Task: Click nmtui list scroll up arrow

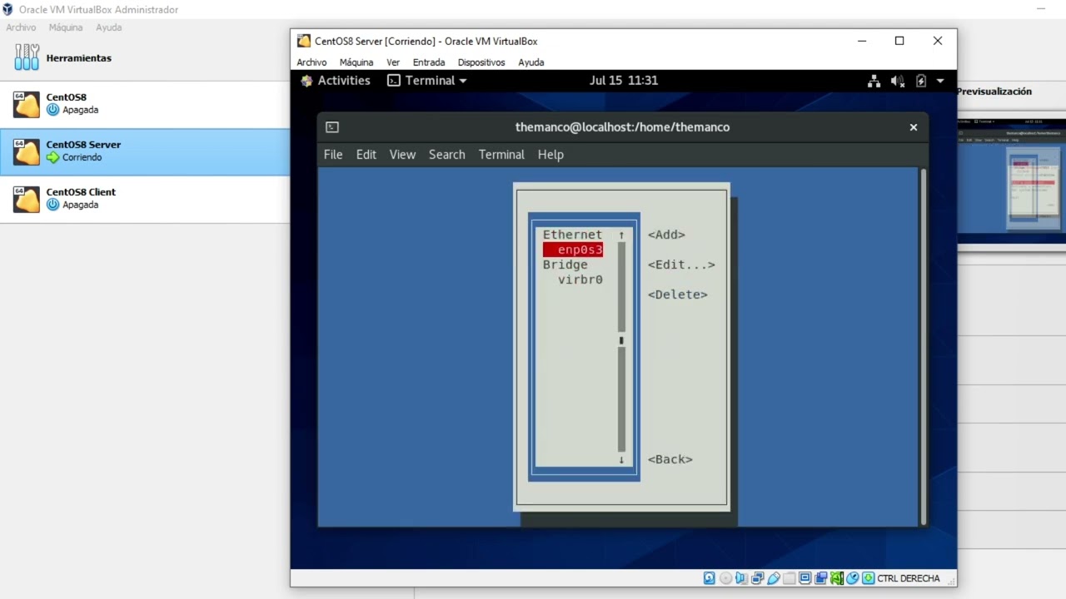Action: click(x=621, y=235)
